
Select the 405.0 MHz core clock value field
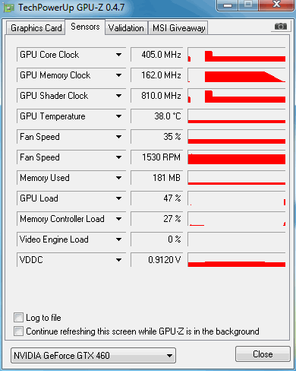pos(157,55)
